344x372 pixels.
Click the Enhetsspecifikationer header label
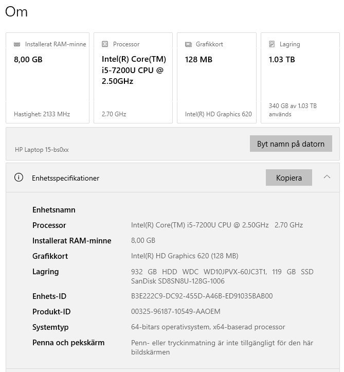click(65, 178)
